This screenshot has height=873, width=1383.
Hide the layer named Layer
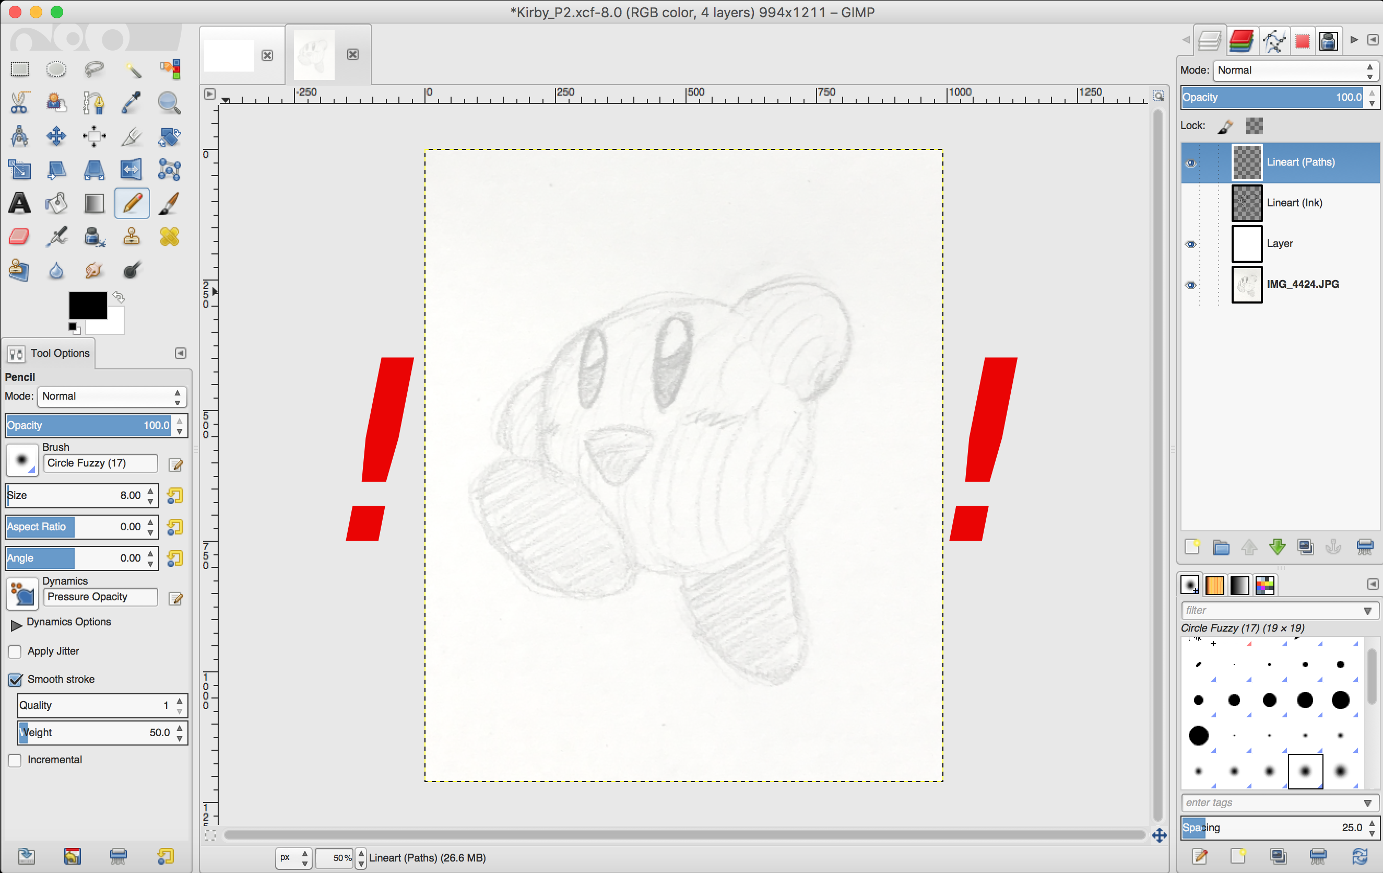(1191, 245)
